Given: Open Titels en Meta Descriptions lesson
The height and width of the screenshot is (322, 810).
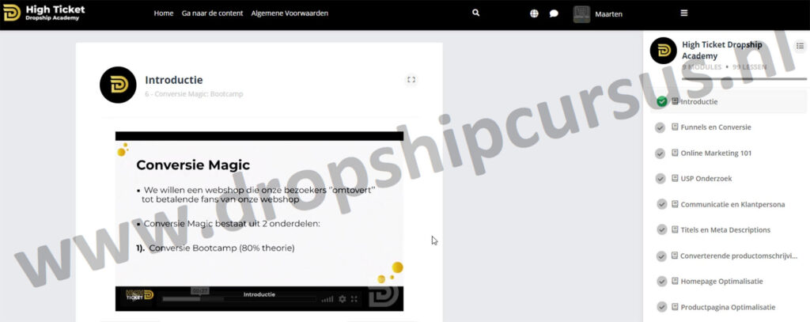Looking at the screenshot, I should coord(725,230).
